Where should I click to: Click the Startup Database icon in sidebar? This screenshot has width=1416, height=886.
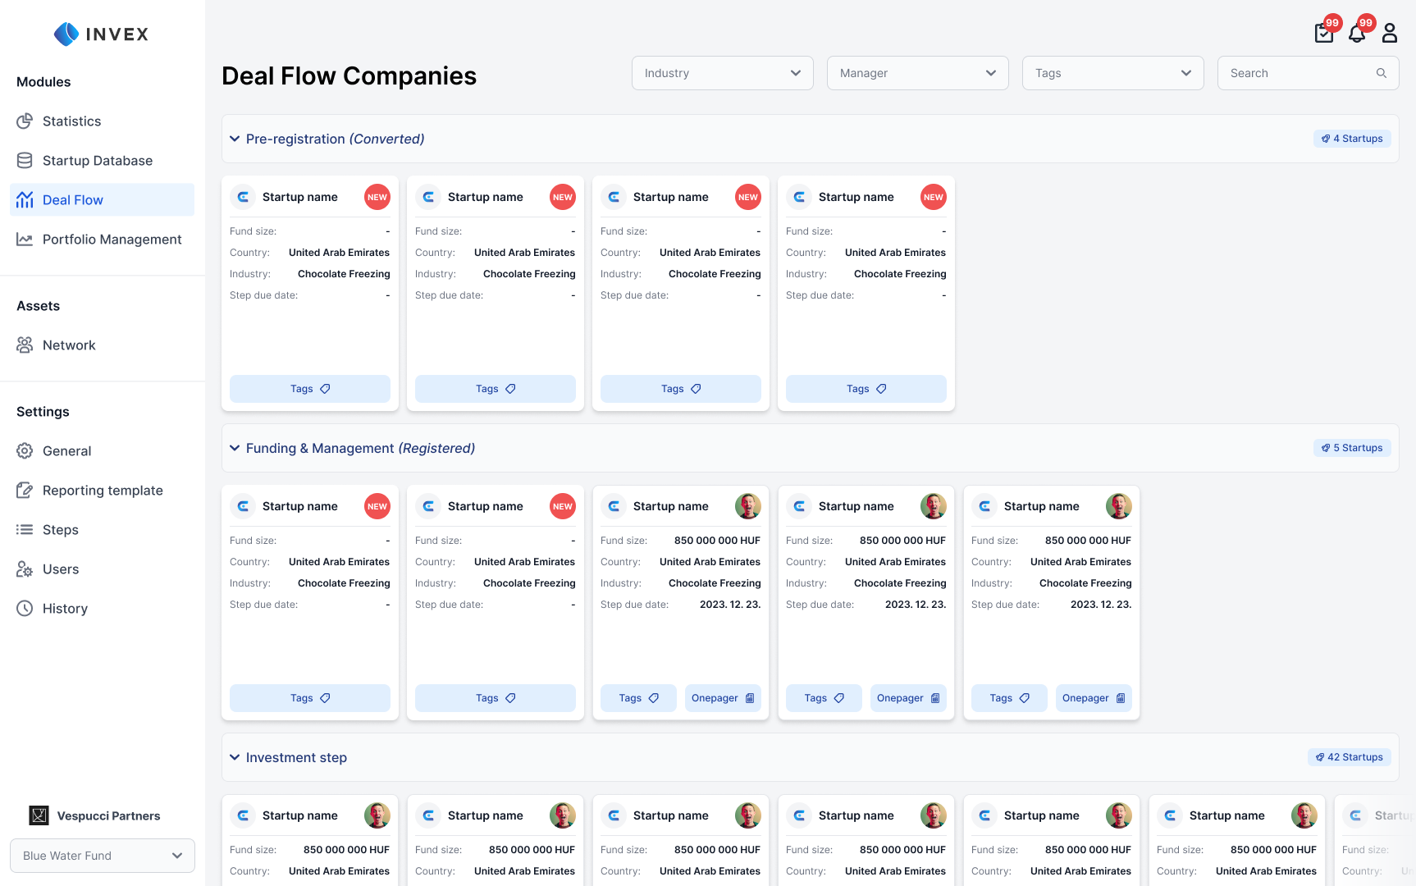click(25, 161)
